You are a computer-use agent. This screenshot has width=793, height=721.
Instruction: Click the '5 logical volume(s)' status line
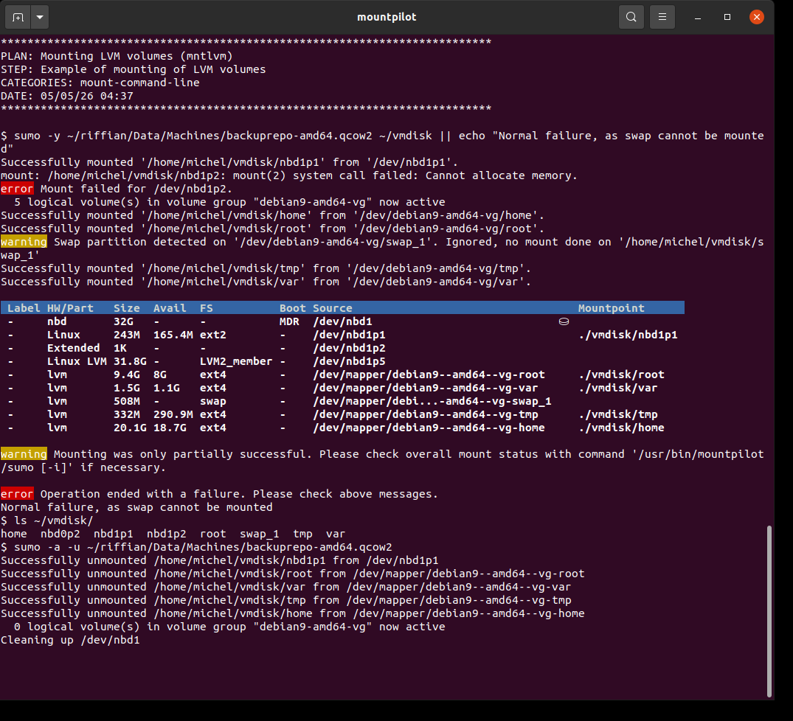[229, 201]
